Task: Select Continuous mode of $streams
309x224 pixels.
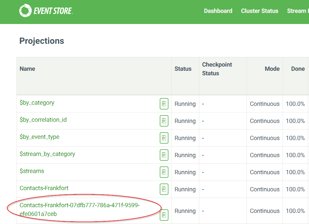Action: point(265,172)
